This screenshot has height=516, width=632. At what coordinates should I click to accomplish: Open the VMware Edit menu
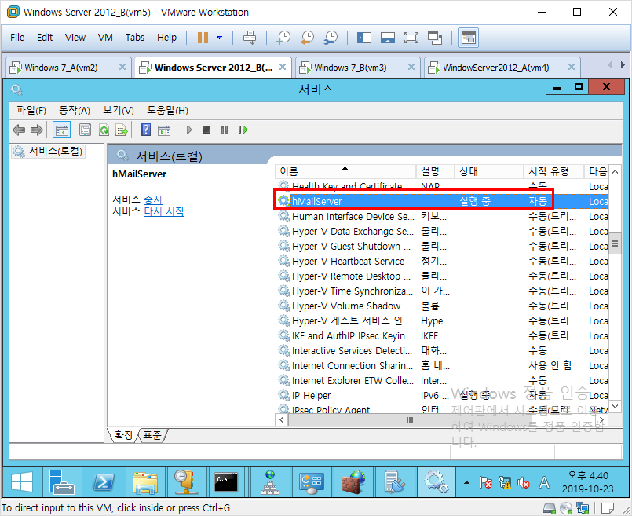(44, 38)
